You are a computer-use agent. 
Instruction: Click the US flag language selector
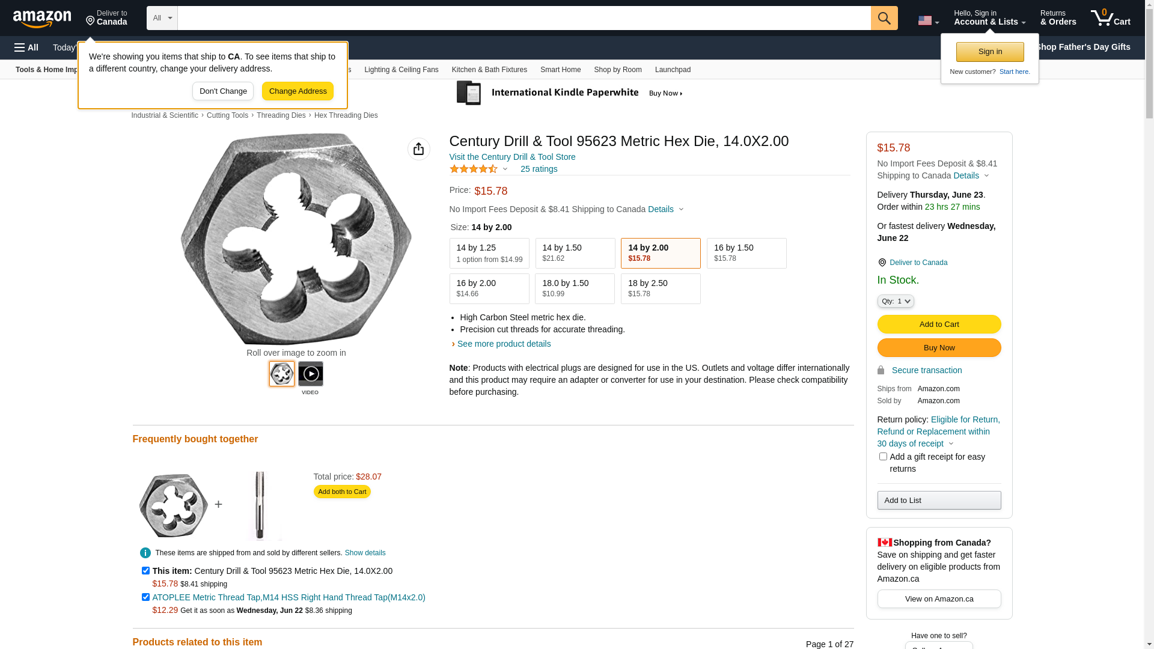pos(928,20)
